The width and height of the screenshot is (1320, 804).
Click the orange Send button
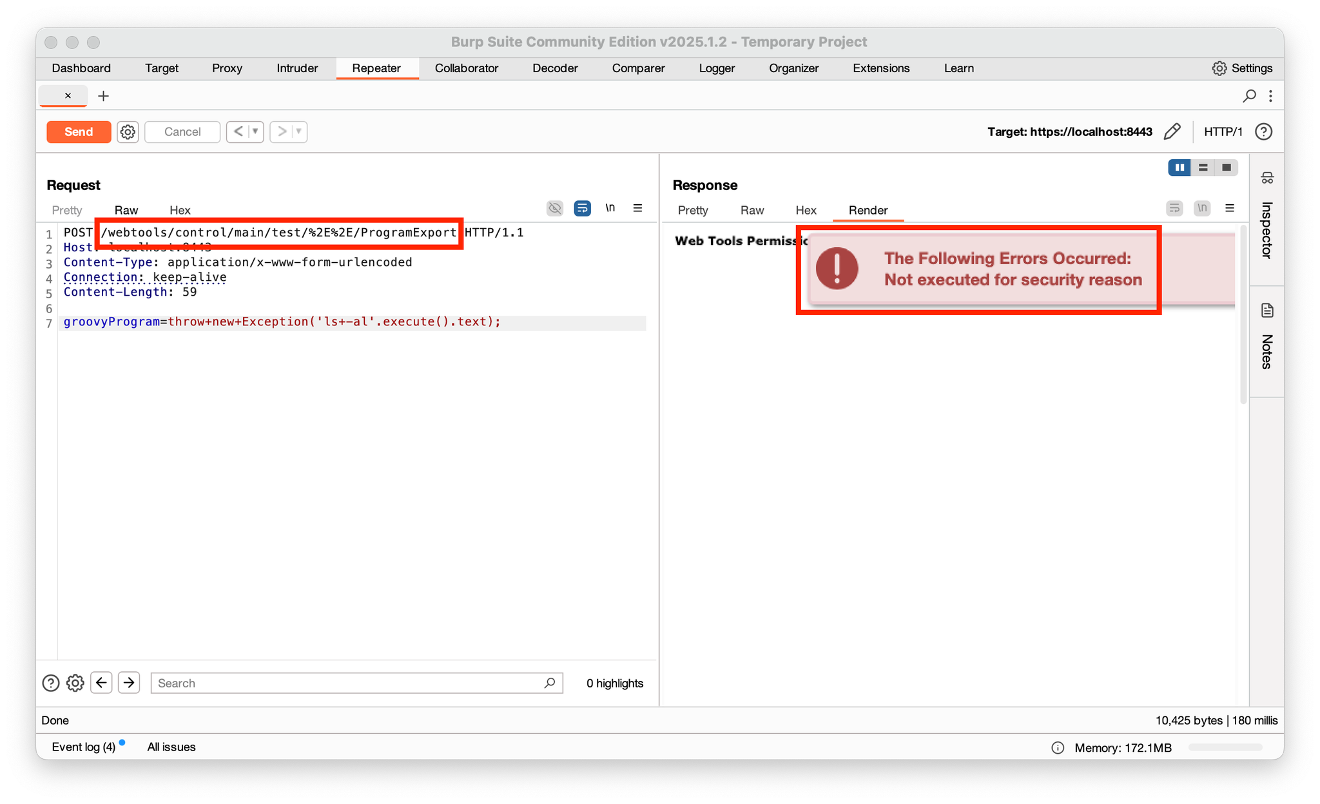[x=79, y=131]
